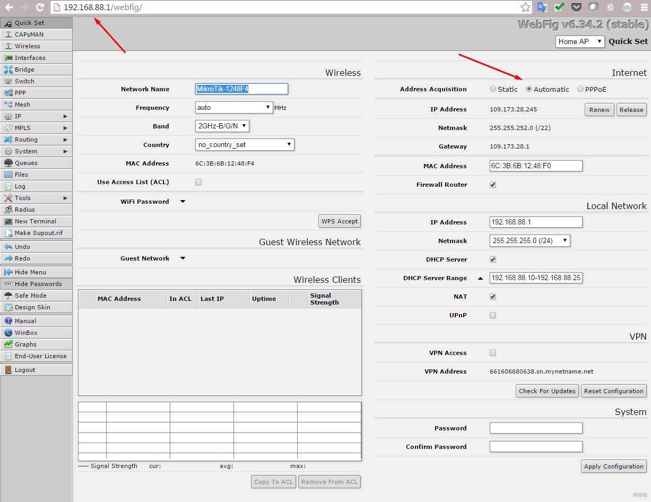Select the Static address acquisition option
Image resolution: width=651 pixels, height=502 pixels.
[493, 89]
